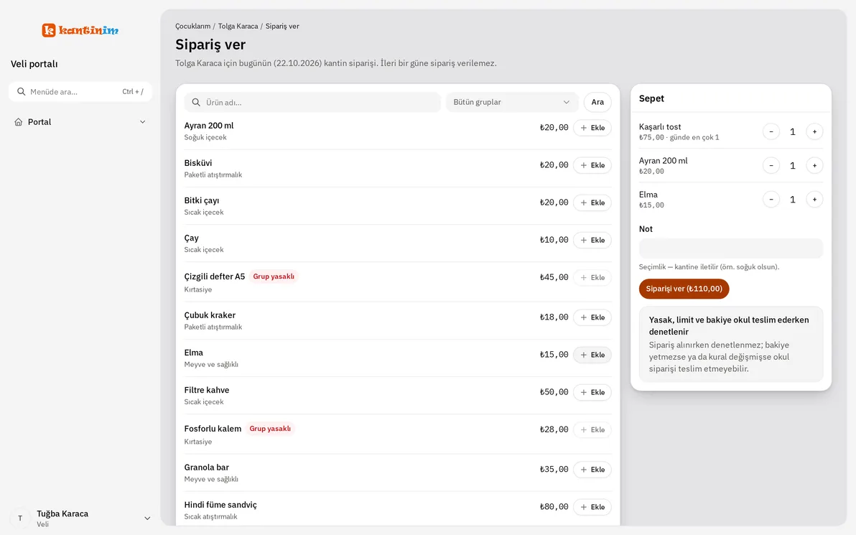The width and height of the screenshot is (856, 535).
Task: Click the Sepet heading
Action: [651, 98]
